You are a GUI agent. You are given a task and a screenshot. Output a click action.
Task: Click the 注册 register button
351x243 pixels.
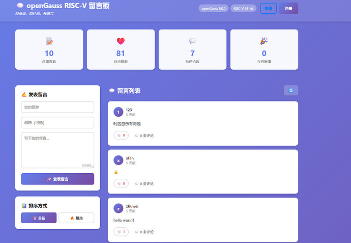click(x=288, y=9)
